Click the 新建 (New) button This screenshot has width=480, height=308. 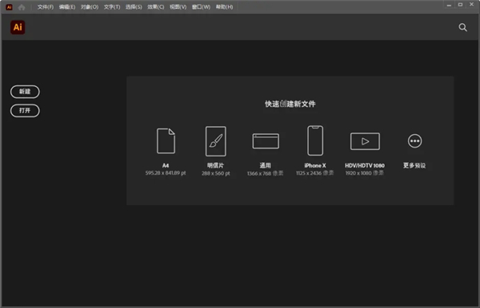tap(25, 92)
